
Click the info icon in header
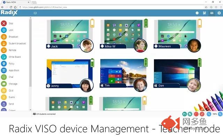tap(197, 13)
